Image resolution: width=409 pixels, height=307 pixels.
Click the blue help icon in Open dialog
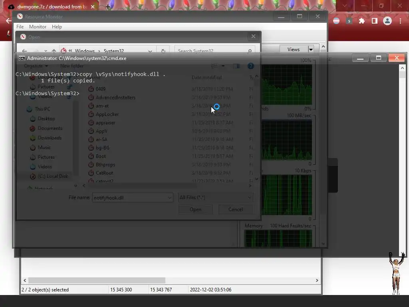pyautogui.click(x=251, y=66)
